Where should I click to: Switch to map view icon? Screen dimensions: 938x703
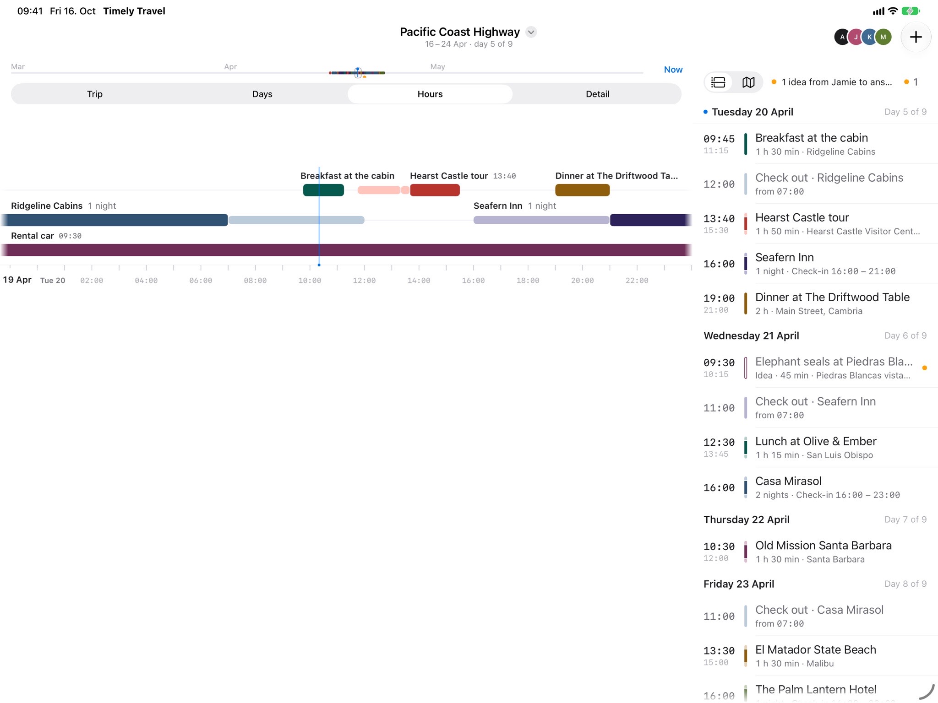(x=748, y=82)
